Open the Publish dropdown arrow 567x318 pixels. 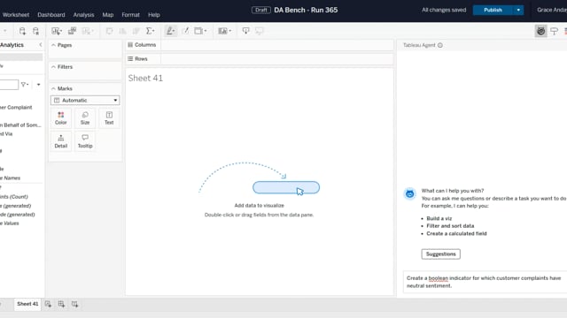[518, 10]
